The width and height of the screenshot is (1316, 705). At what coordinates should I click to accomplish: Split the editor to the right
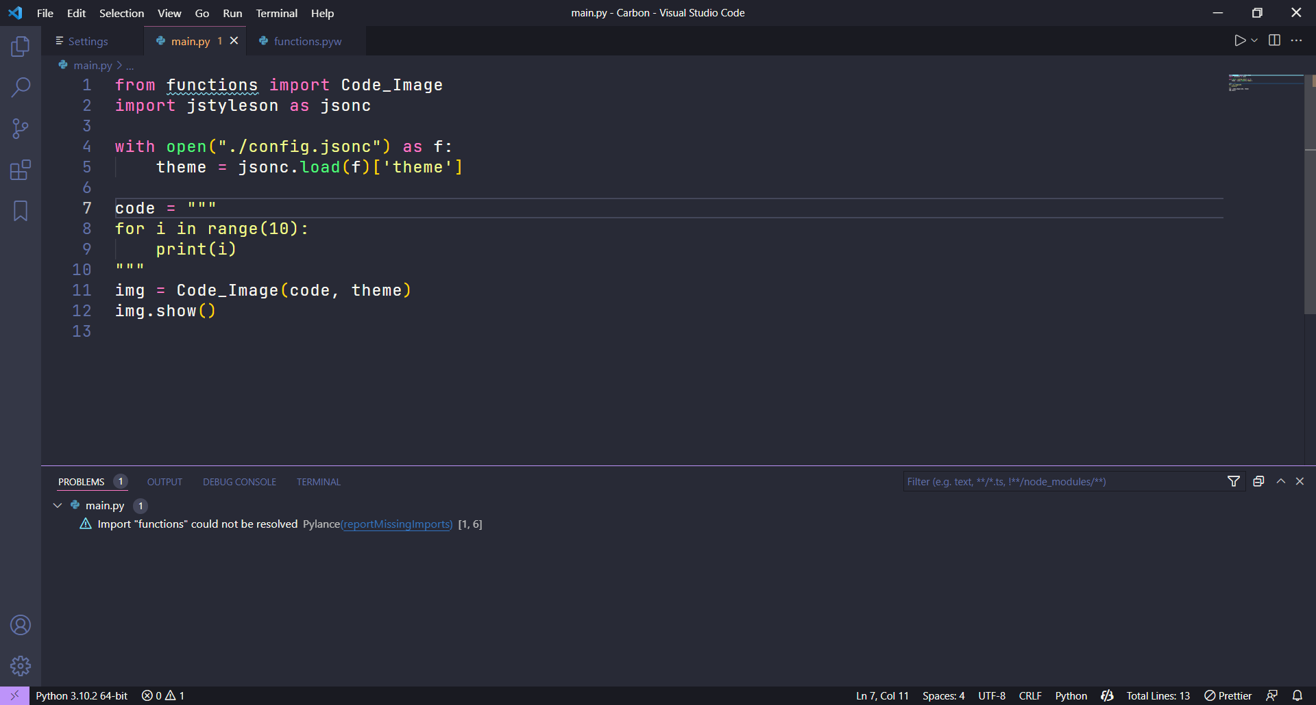(x=1274, y=40)
